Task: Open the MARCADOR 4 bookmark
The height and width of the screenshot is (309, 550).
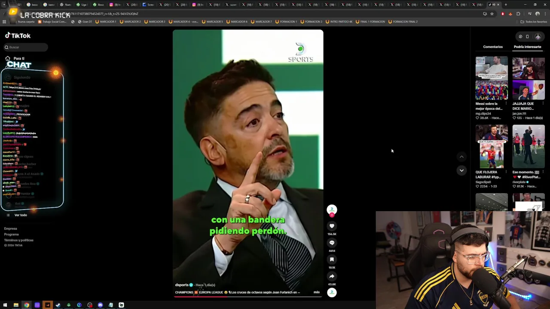Action: coord(183,21)
